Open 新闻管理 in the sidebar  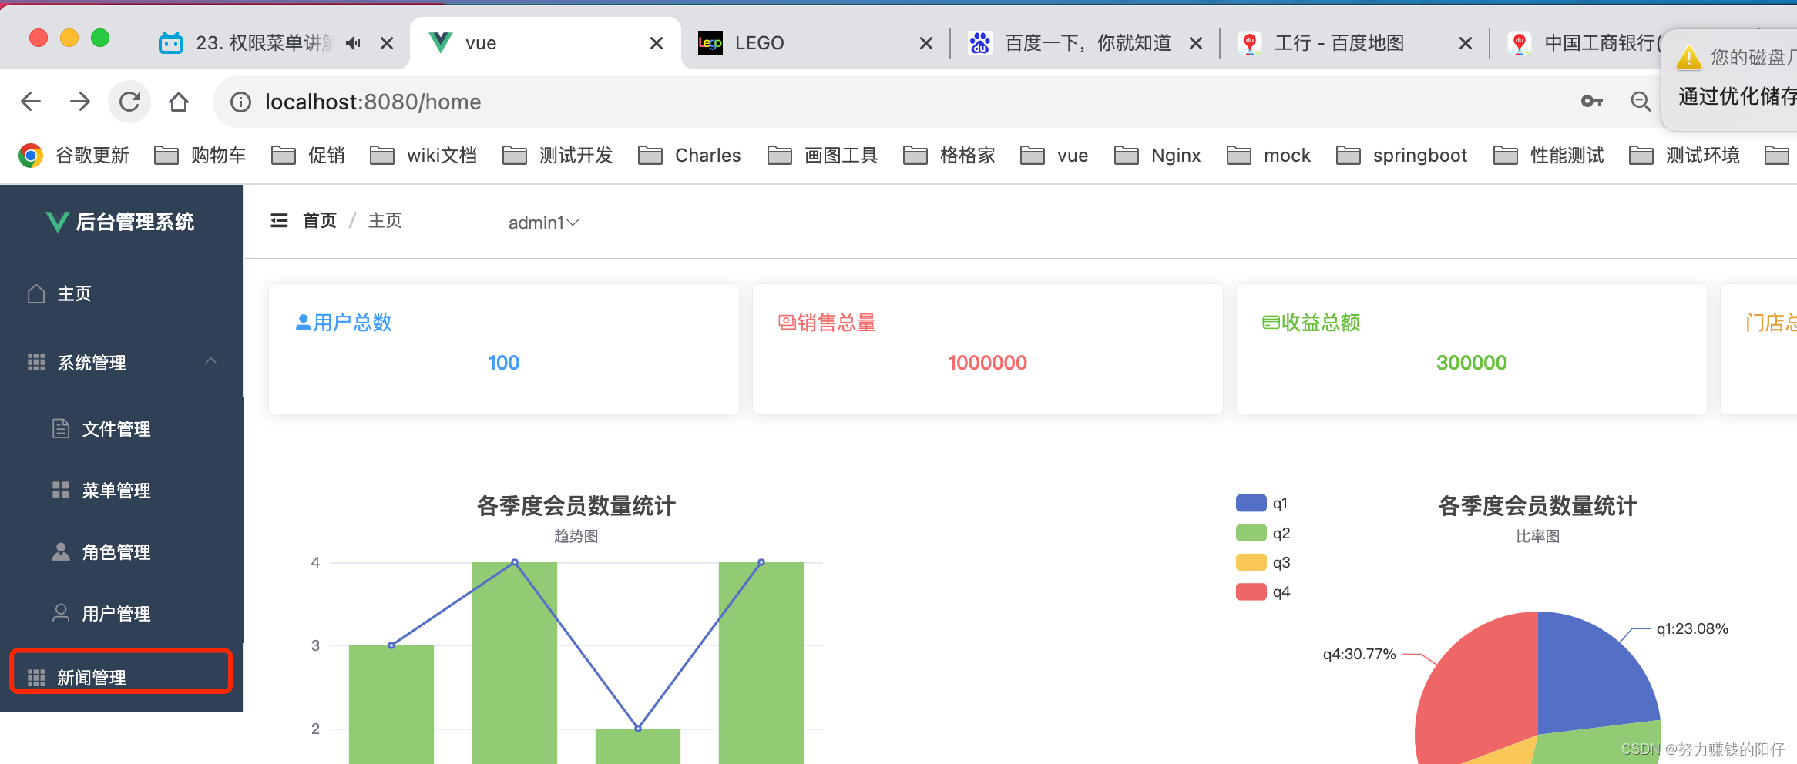(122, 677)
